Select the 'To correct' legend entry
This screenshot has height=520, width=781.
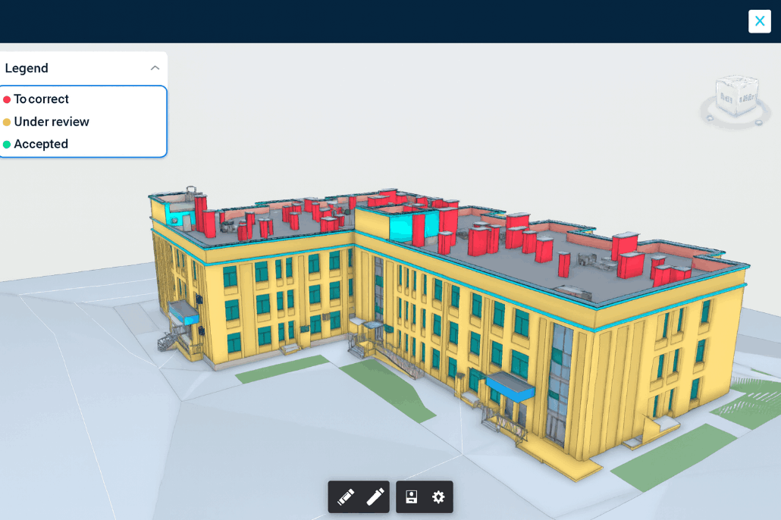coord(42,99)
